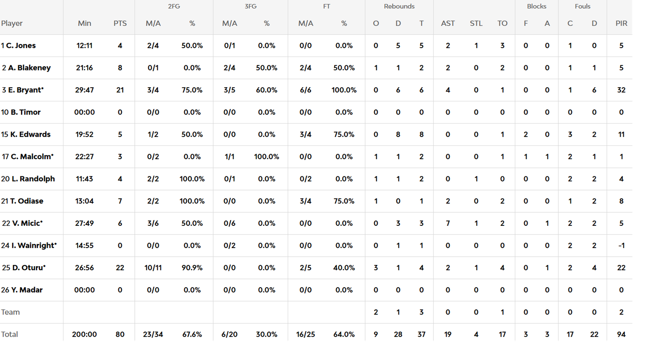Click I. Wainright's name
Screen dimensions: 645x349
click(34, 245)
